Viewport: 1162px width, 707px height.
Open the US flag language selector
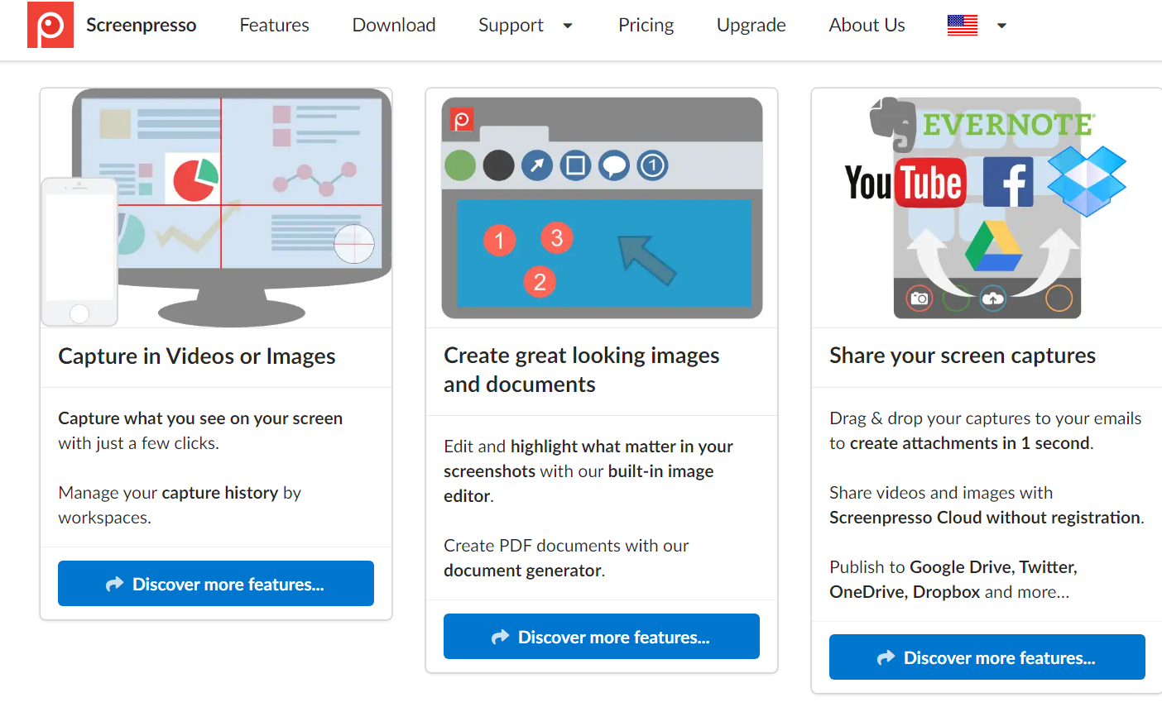coord(977,26)
